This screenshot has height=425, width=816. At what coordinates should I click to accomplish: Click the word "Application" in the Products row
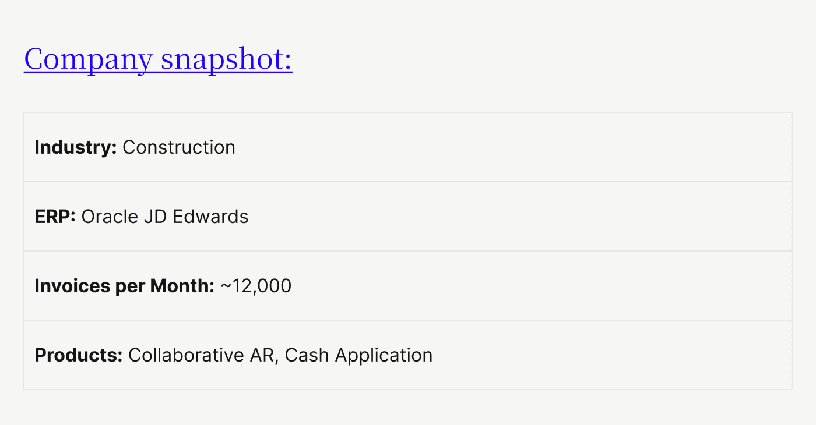click(x=384, y=355)
